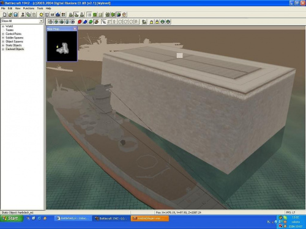
Task: Click the green square toolbar icon
Action: coord(95,15)
